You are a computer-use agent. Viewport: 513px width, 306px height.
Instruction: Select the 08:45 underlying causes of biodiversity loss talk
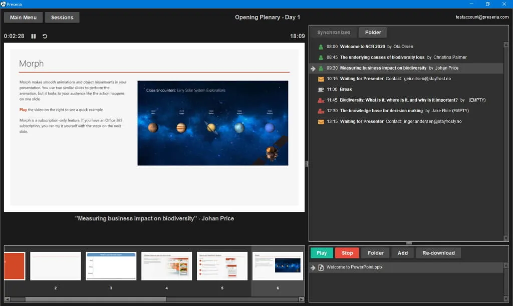coord(382,58)
